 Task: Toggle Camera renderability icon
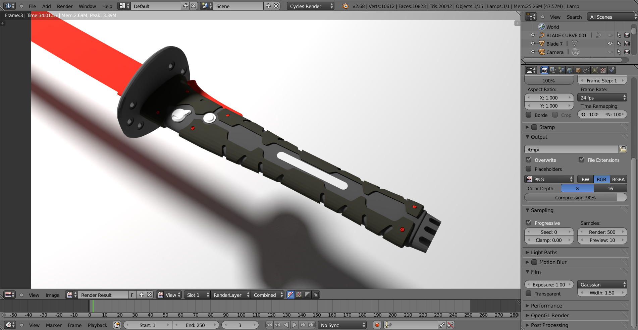[627, 52]
